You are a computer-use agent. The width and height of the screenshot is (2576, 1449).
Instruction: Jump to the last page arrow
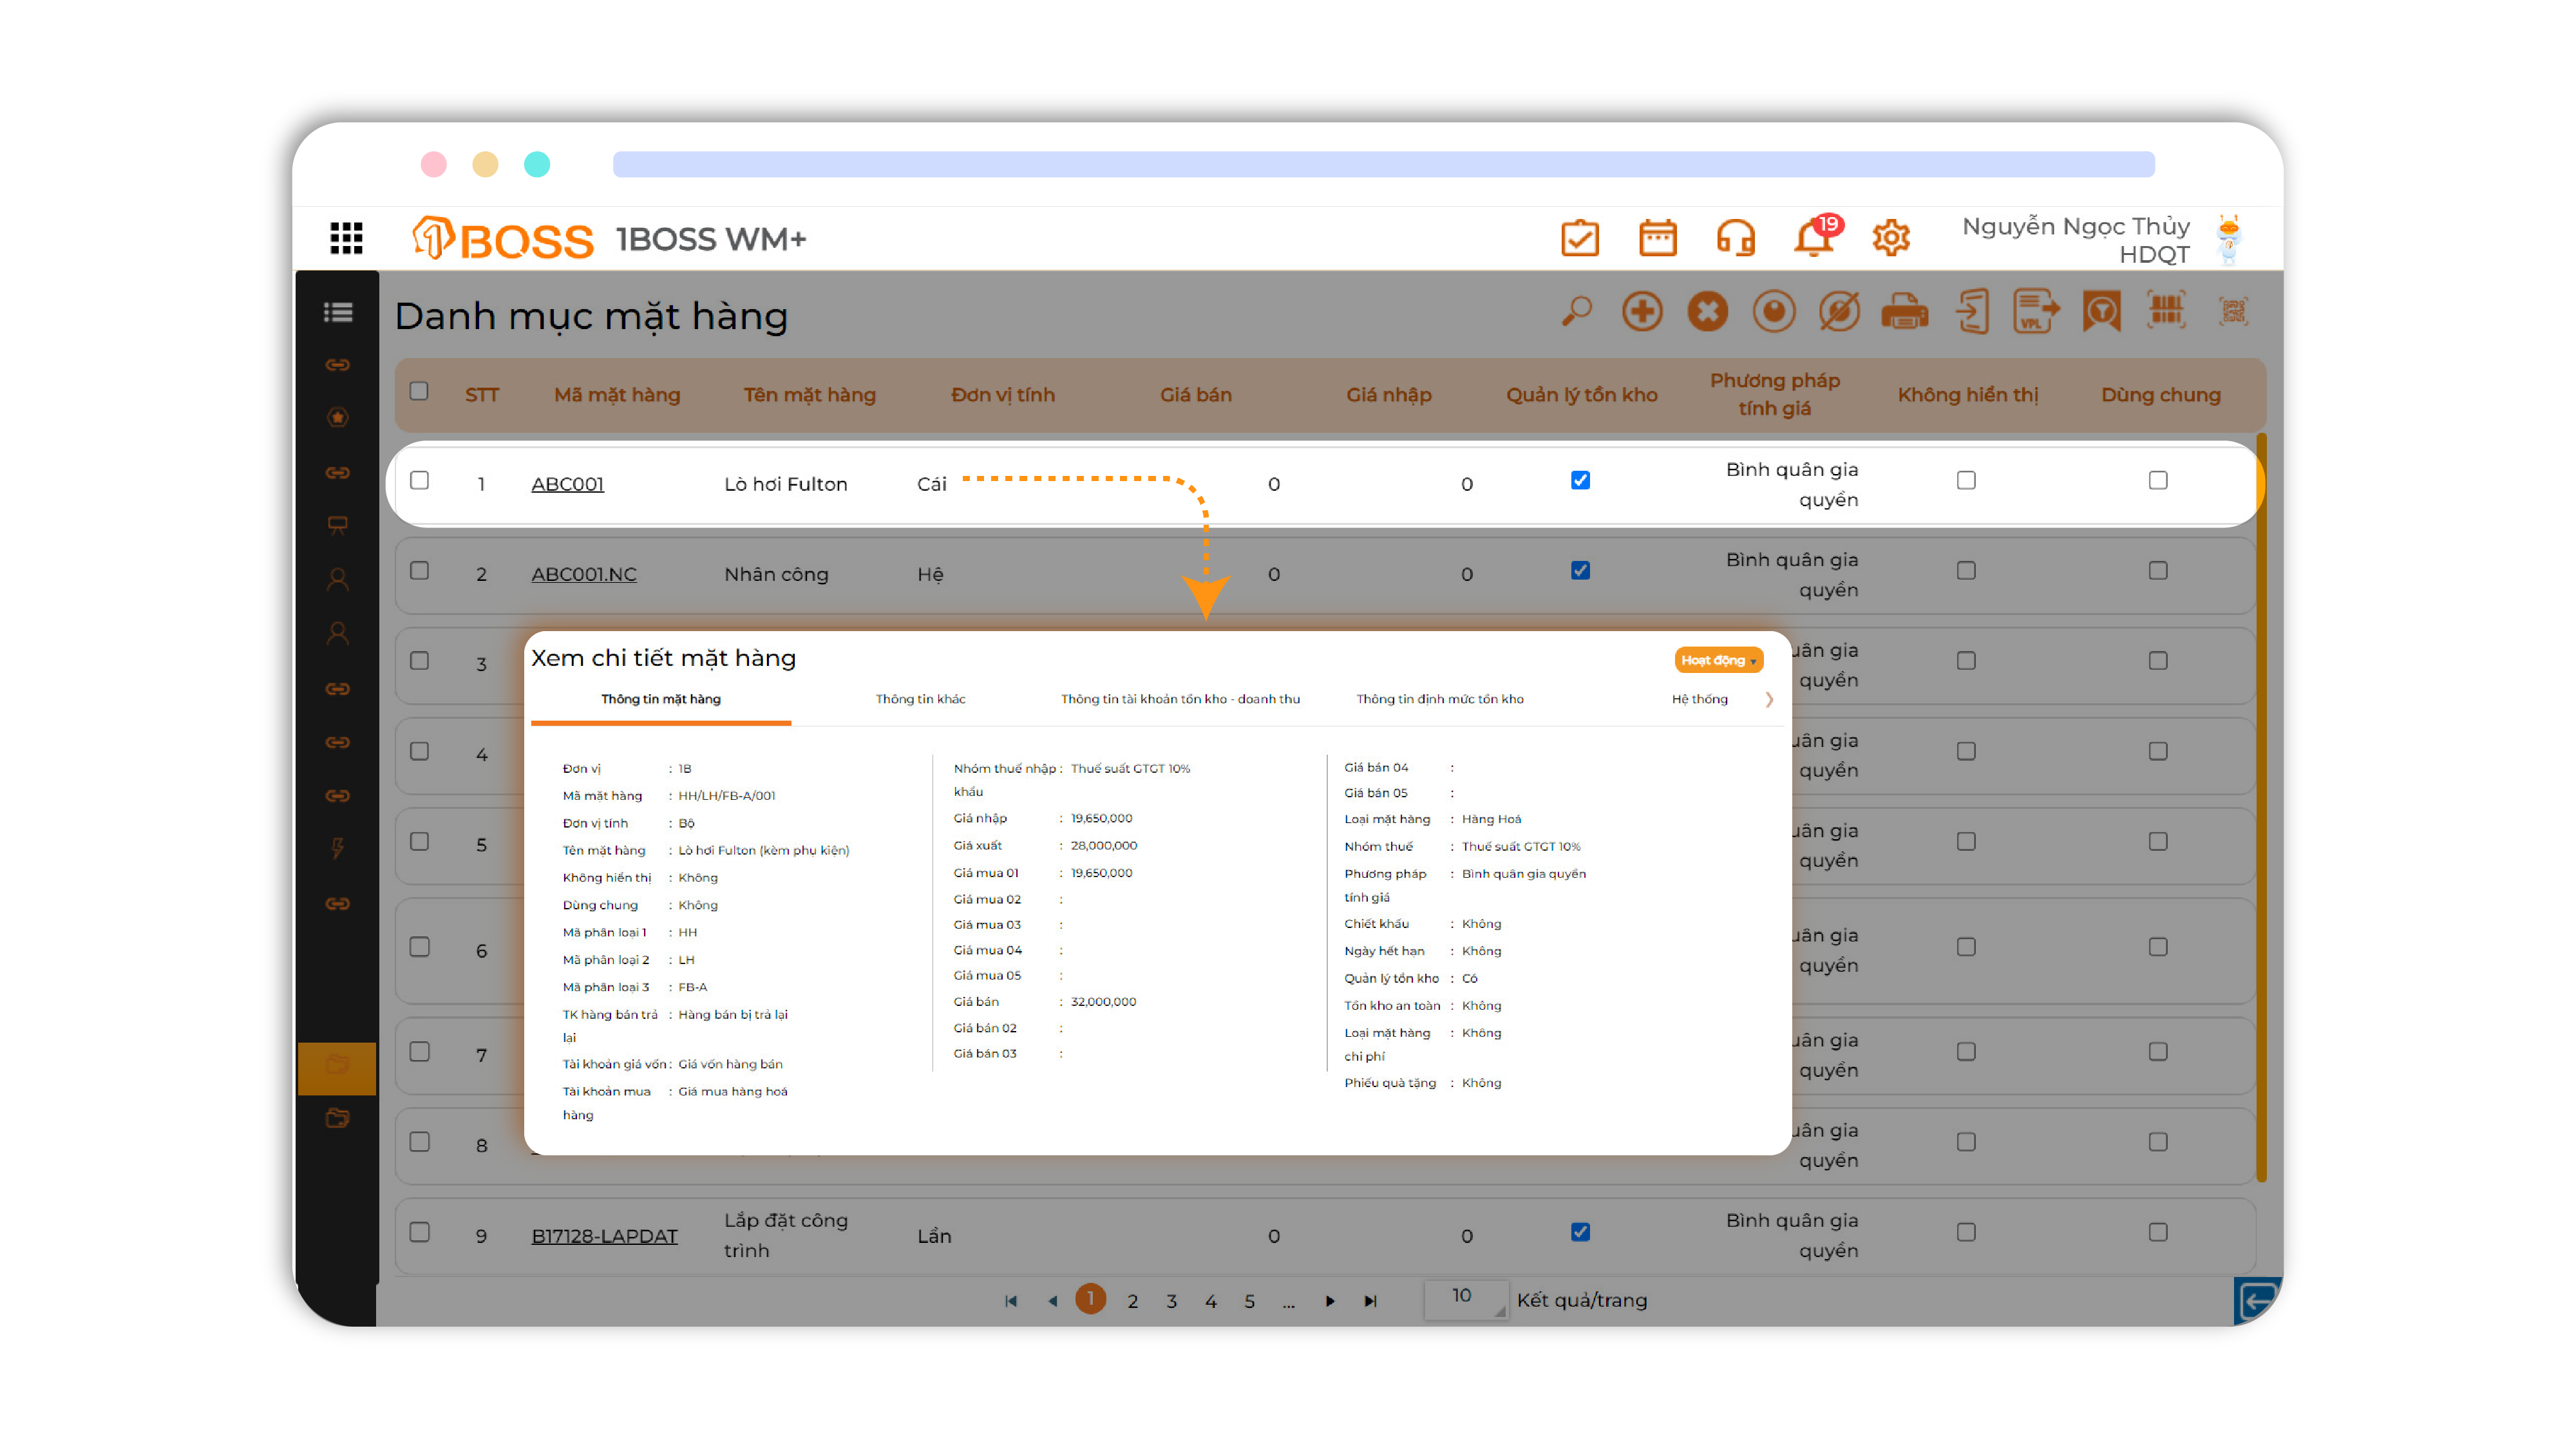(1370, 1301)
